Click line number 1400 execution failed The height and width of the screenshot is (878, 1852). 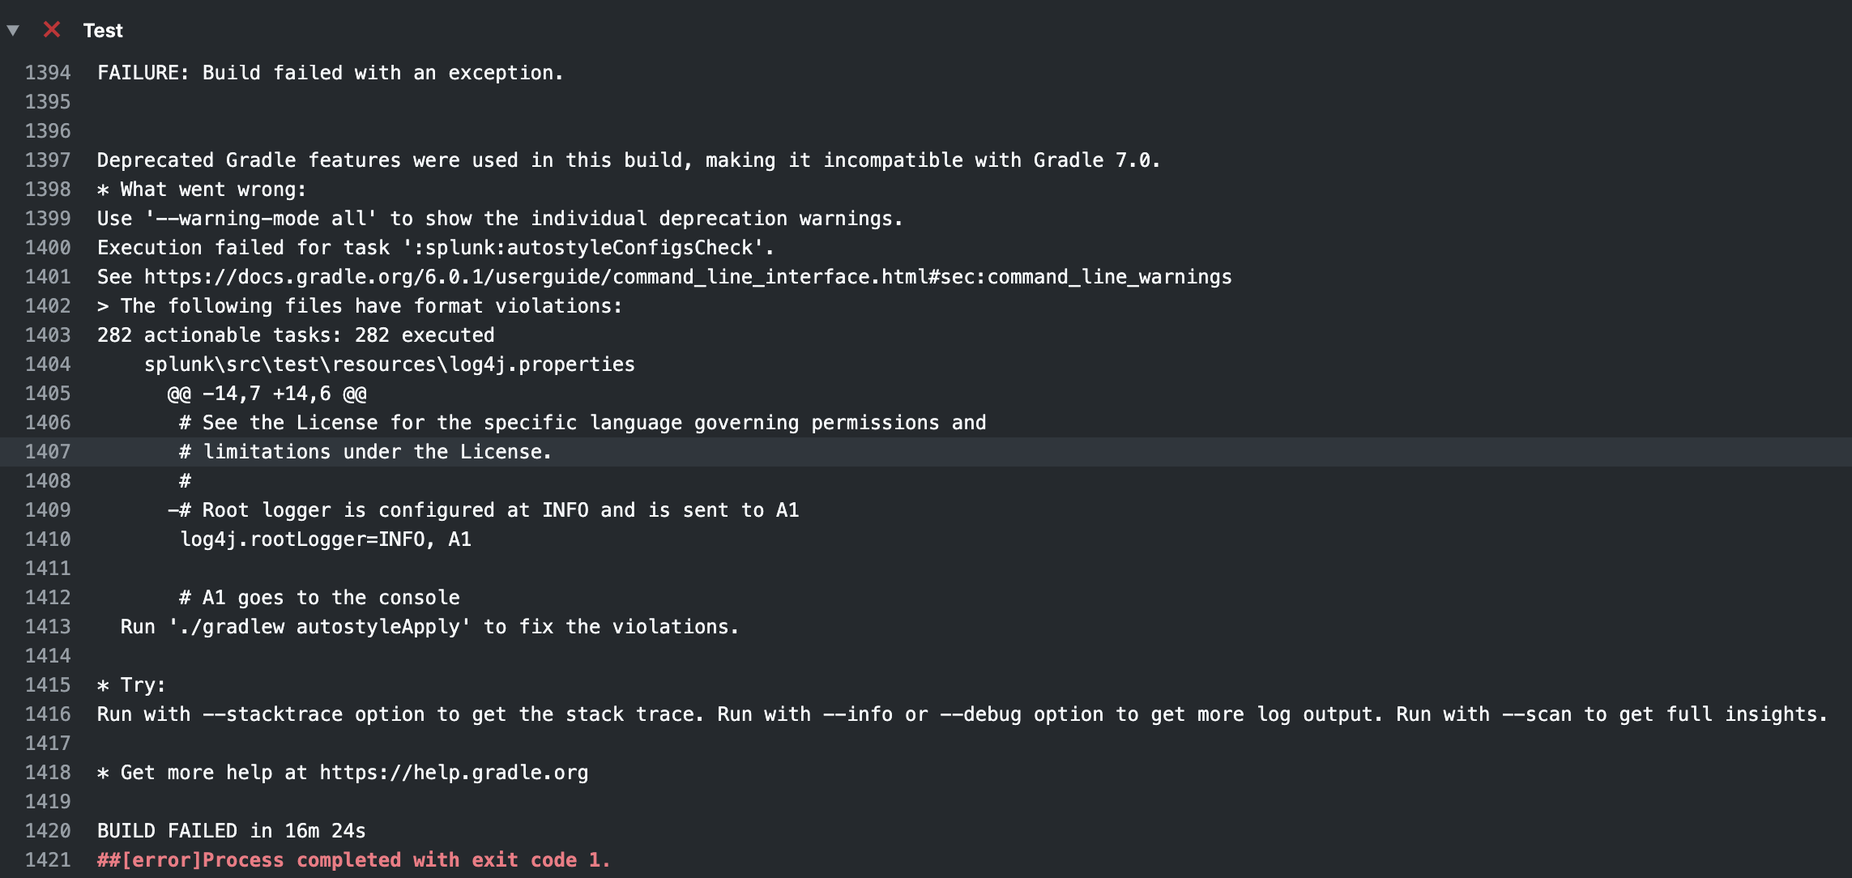48,248
